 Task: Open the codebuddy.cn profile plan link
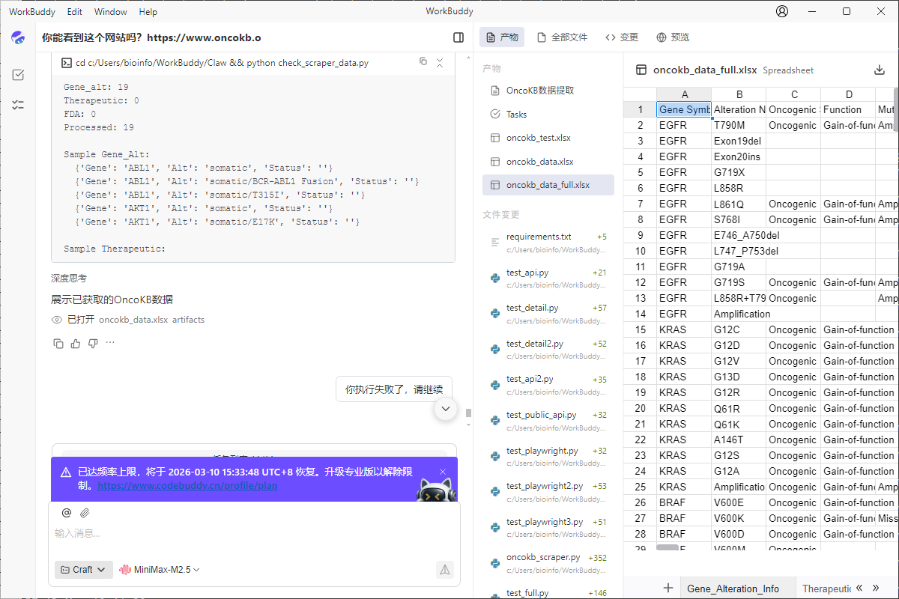[x=187, y=485]
